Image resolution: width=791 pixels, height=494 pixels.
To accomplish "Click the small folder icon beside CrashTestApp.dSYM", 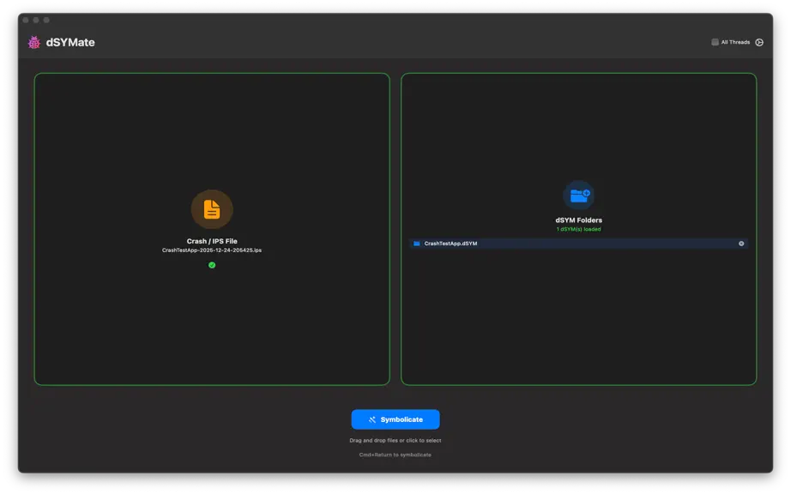I will 417,244.
